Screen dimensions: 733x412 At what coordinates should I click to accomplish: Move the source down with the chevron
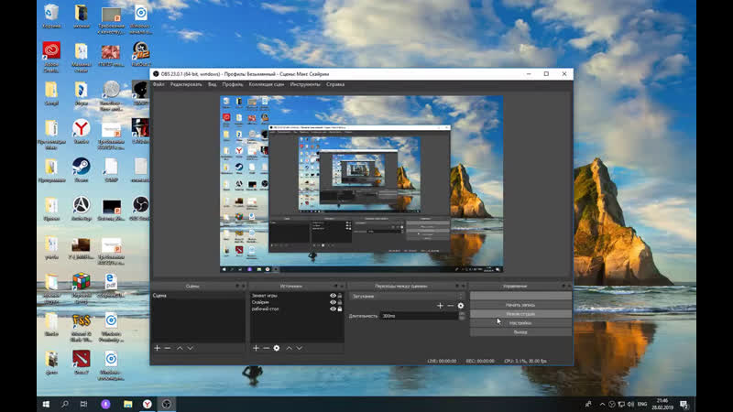coord(300,348)
